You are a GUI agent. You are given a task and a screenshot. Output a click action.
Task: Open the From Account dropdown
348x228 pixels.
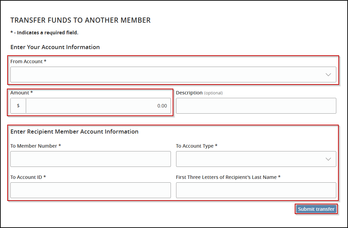tap(168, 75)
